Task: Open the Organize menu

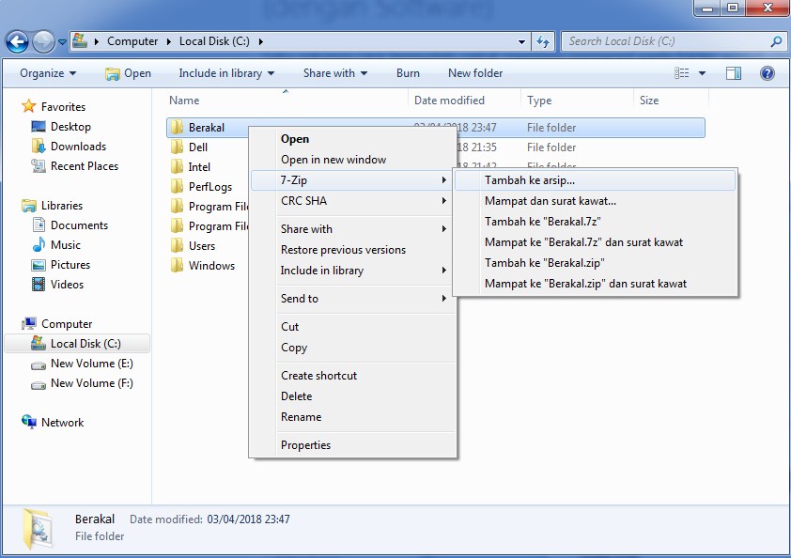Action: click(x=48, y=73)
